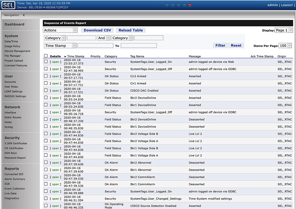This screenshot has width=296, height=209.
Task: Open X.509 Certificates page
Action: click(16, 143)
